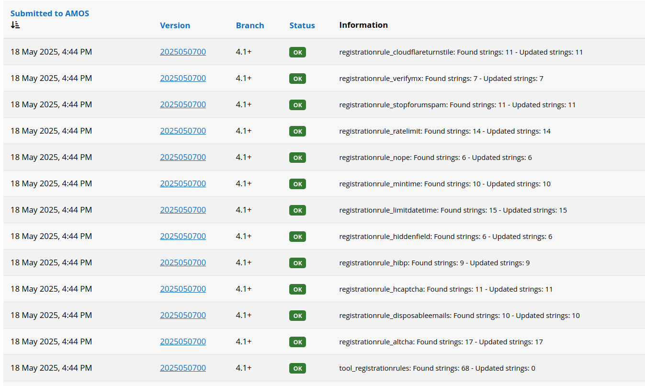
Task: Select text 'registrationrule_altcha: Found strings: 17'
Action: point(406,342)
